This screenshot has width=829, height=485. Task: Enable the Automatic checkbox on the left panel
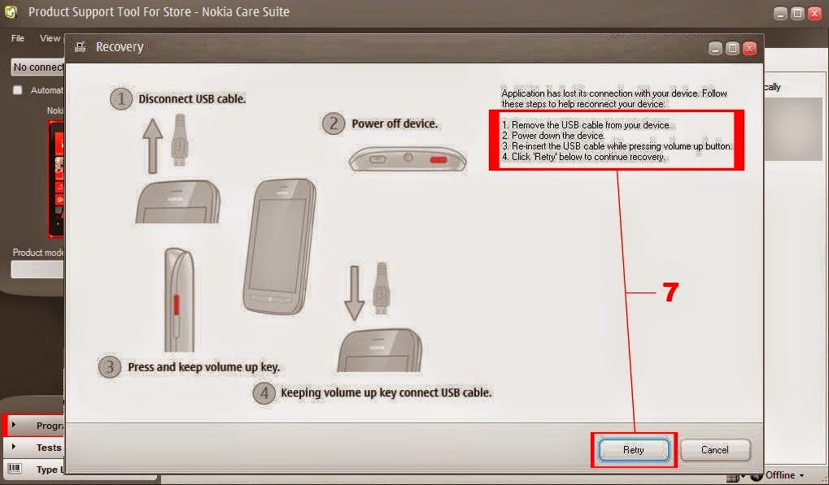pyautogui.click(x=17, y=89)
